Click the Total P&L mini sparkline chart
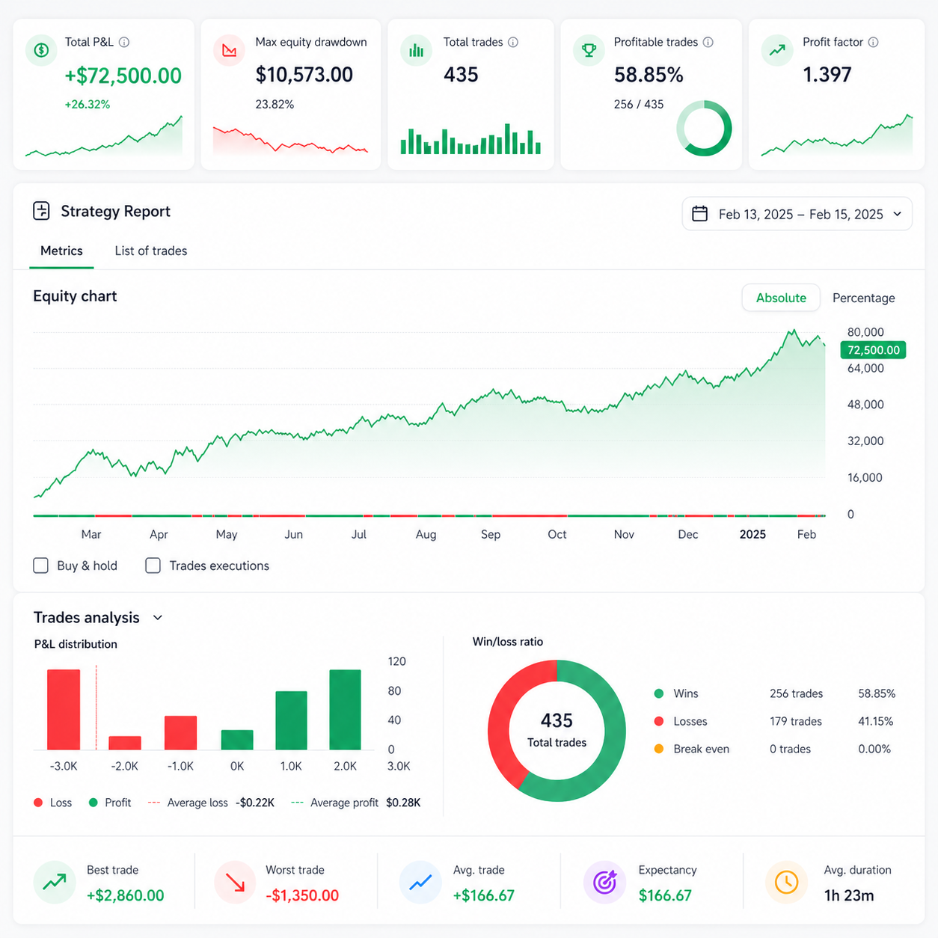Viewport: 938px width, 938px height. click(104, 137)
